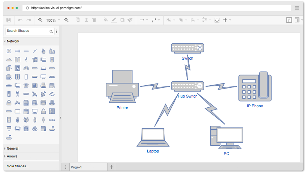
Task: Click the trash delete icon
Action: pos(94,20)
